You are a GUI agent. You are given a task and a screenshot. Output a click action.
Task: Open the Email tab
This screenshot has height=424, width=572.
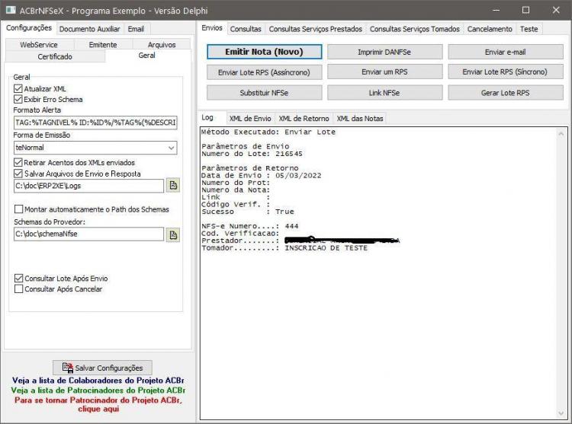point(136,29)
